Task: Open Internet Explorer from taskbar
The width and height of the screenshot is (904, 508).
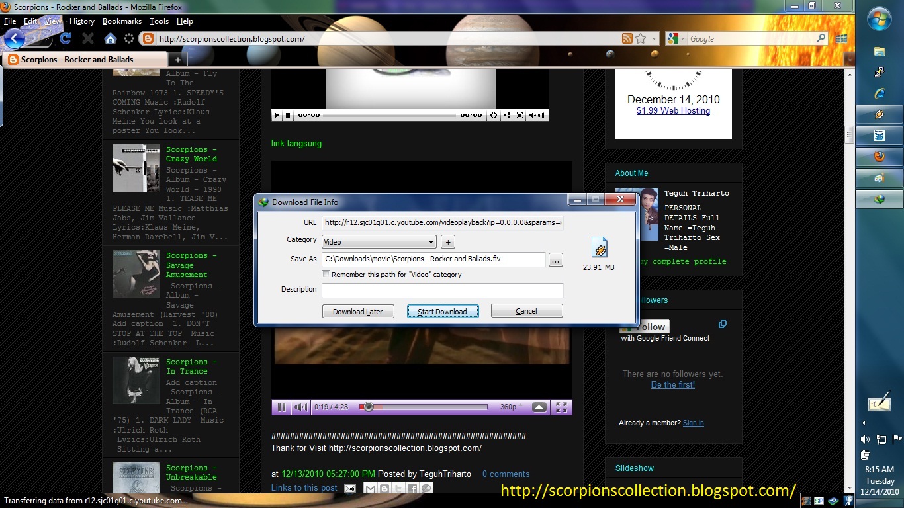Action: (880, 93)
